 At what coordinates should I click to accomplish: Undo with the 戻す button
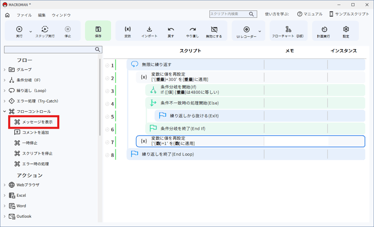point(171,32)
